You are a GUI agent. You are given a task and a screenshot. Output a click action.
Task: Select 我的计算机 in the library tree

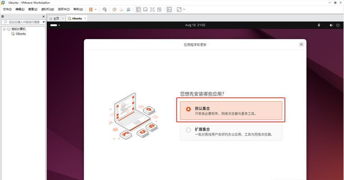tap(18, 29)
